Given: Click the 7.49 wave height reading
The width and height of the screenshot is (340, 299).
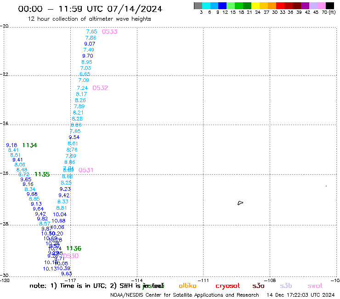Looking at the screenshot, I should tap(89, 50).
